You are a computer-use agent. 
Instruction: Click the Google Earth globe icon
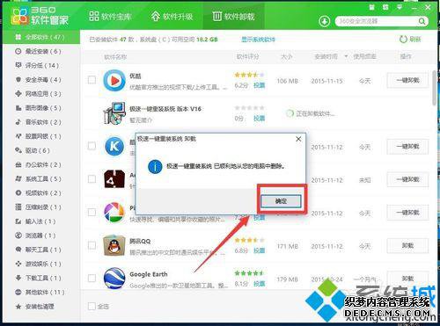pos(114,279)
